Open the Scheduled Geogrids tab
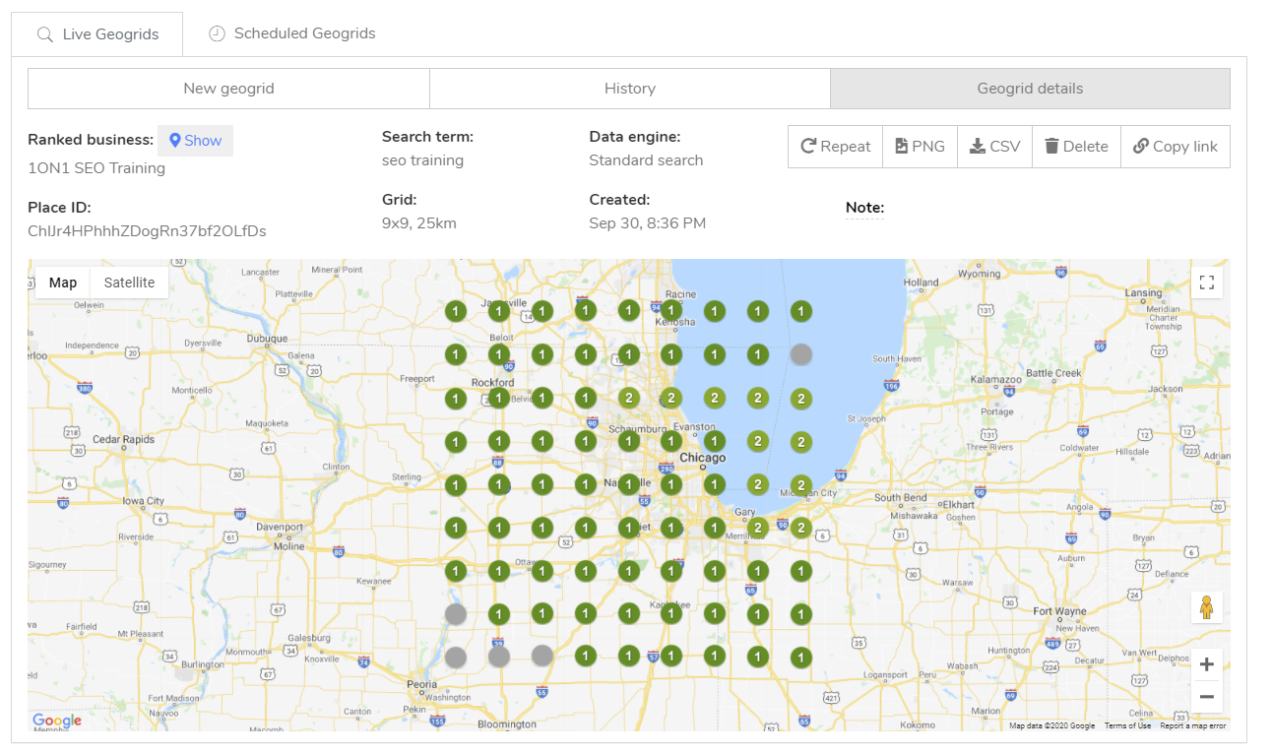Screen dimensions: 1272x754 point(292,33)
